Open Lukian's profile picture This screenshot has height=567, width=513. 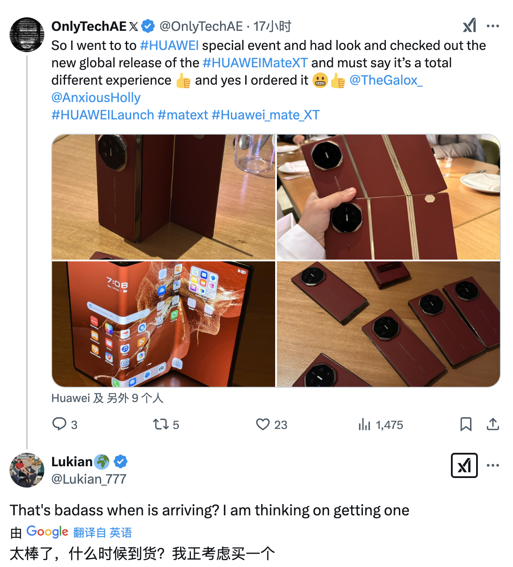[x=27, y=470]
